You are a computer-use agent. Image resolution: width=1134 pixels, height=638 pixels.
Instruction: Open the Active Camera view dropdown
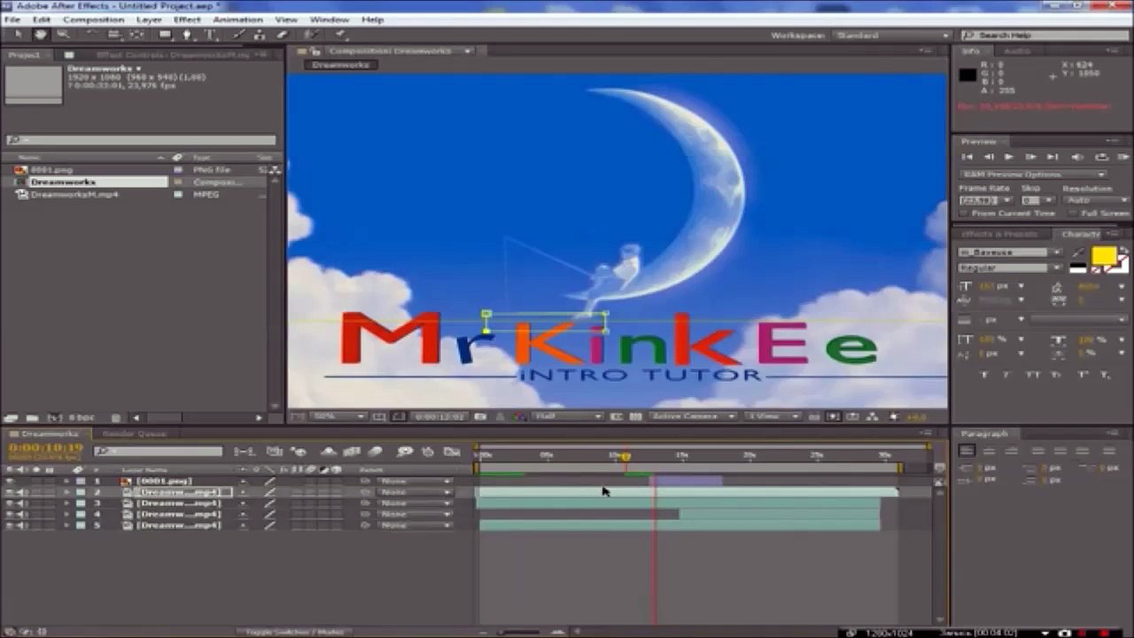click(693, 416)
